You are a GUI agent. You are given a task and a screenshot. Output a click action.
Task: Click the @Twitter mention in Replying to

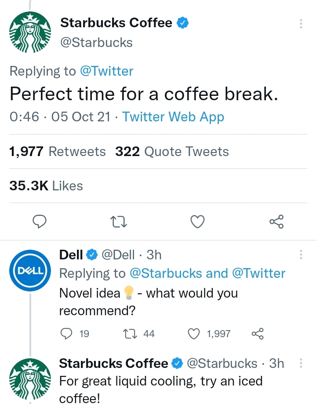tap(107, 71)
